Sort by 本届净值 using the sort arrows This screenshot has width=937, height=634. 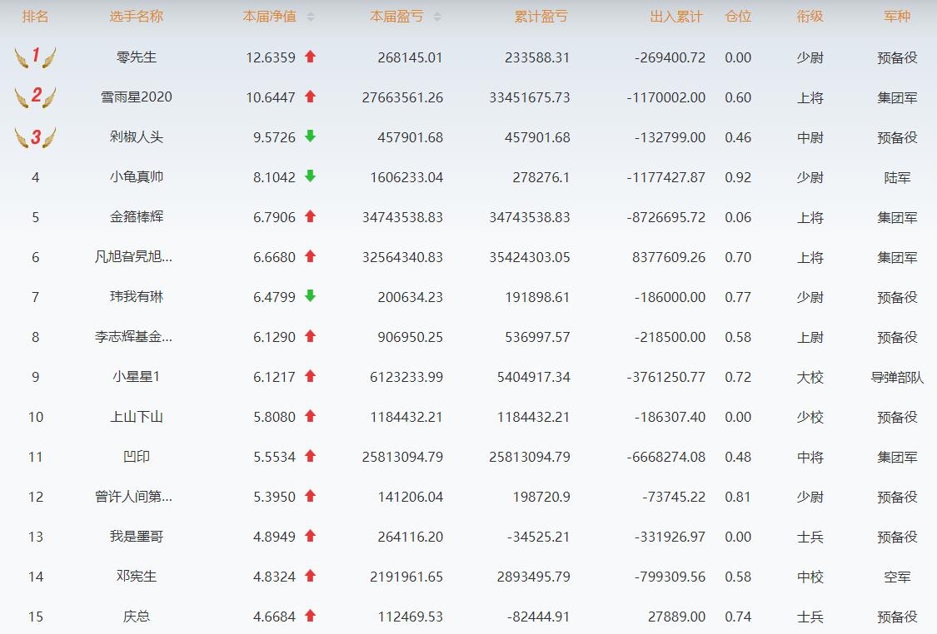pos(311,17)
